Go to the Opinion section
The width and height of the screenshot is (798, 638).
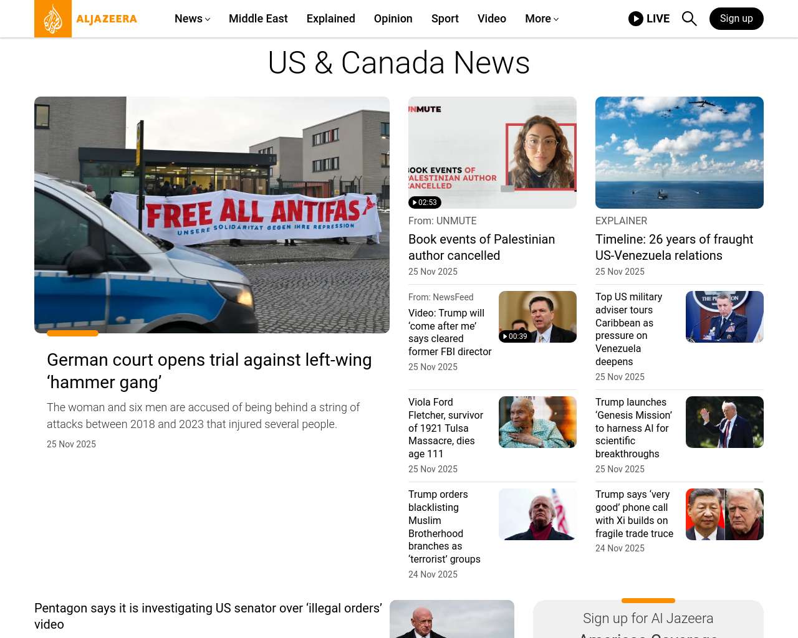click(x=393, y=19)
